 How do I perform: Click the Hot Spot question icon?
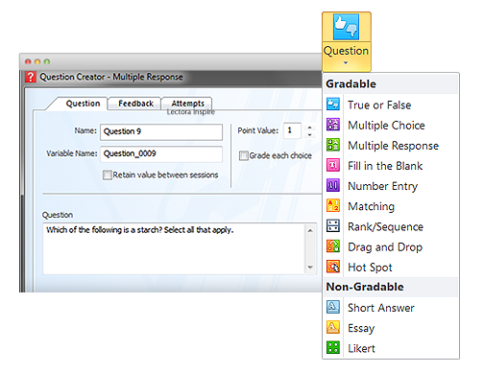pyautogui.click(x=333, y=267)
